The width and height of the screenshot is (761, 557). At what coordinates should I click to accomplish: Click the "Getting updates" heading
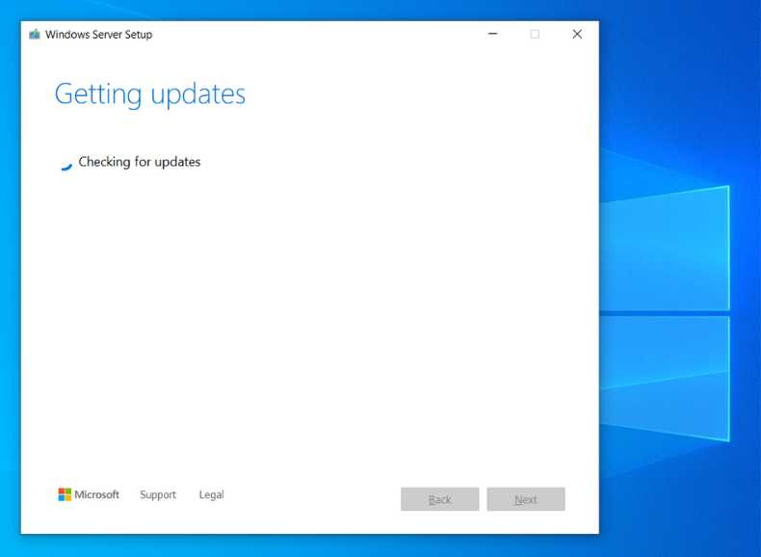point(149,94)
